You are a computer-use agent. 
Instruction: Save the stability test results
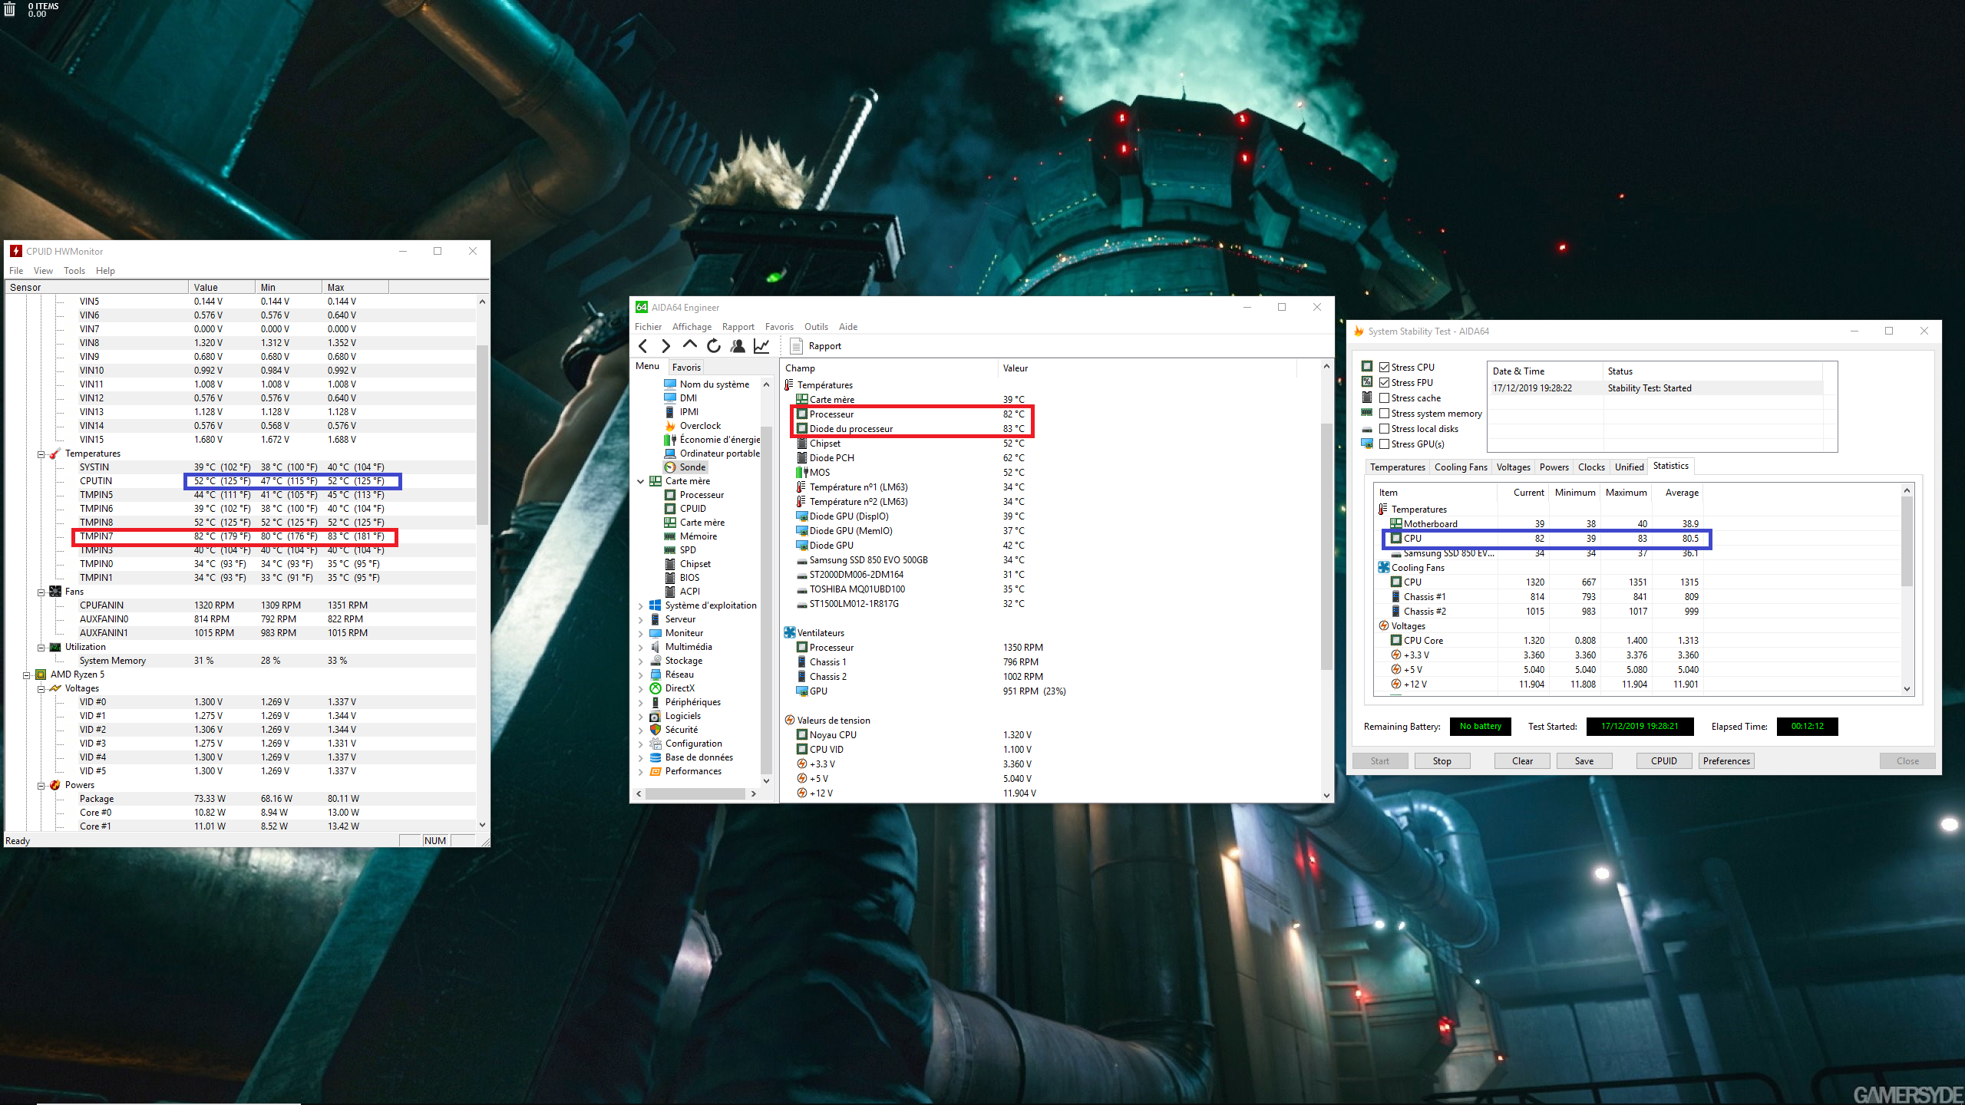(1584, 761)
